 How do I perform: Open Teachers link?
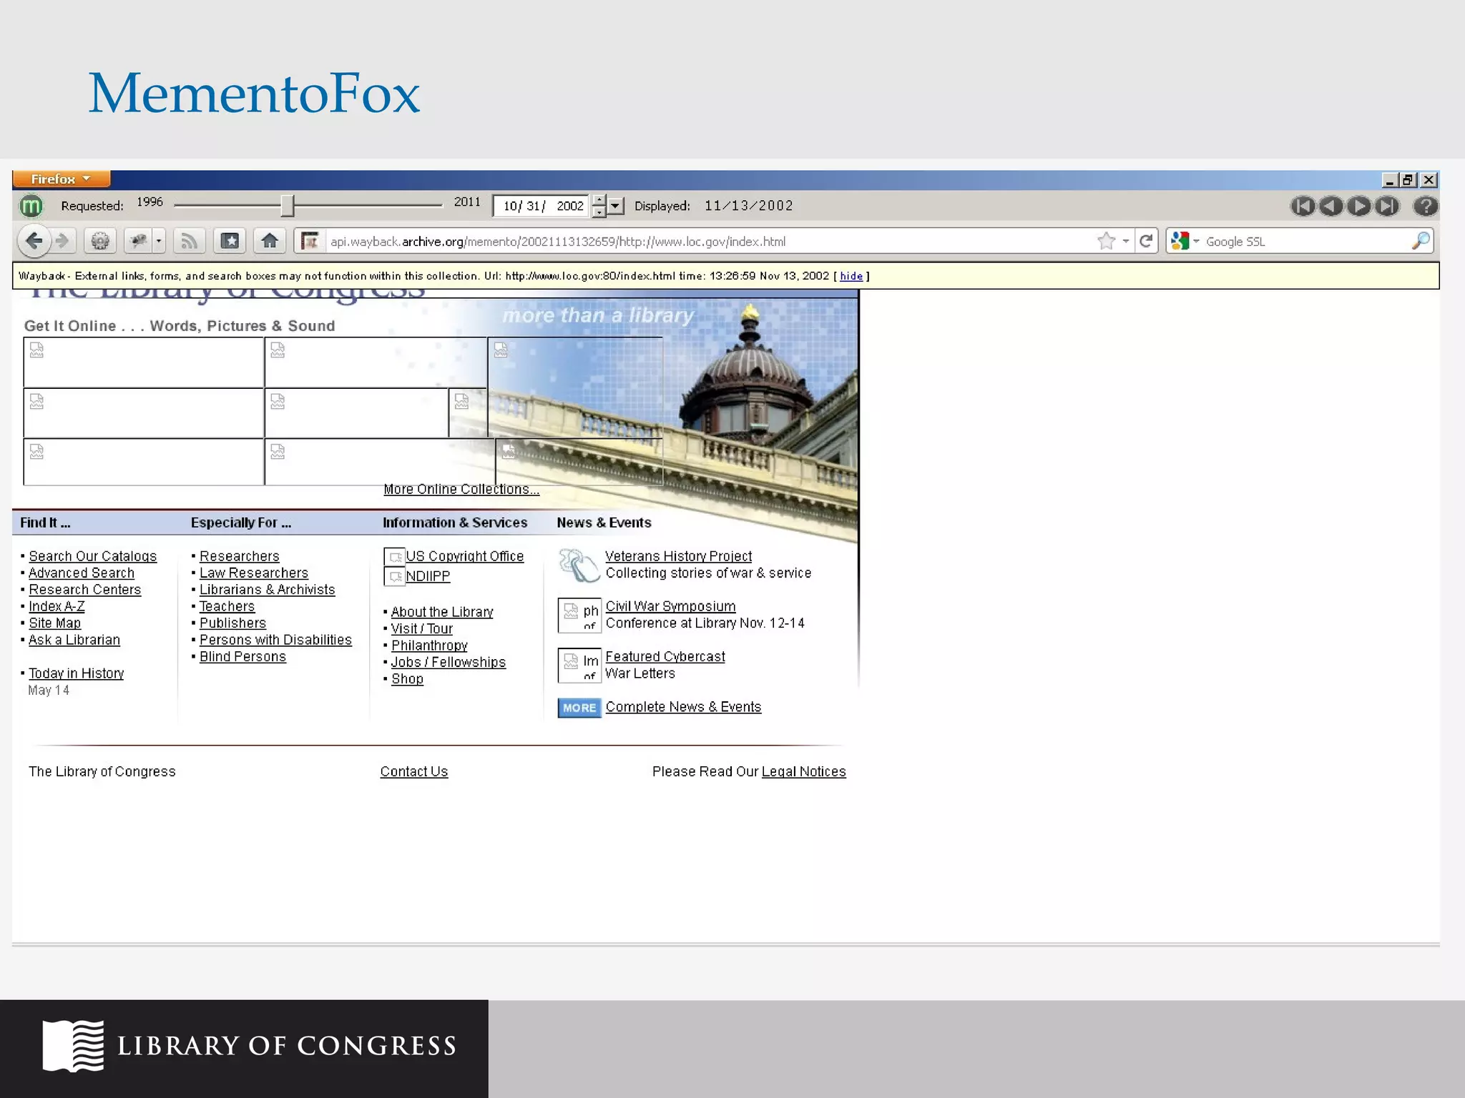click(x=227, y=606)
